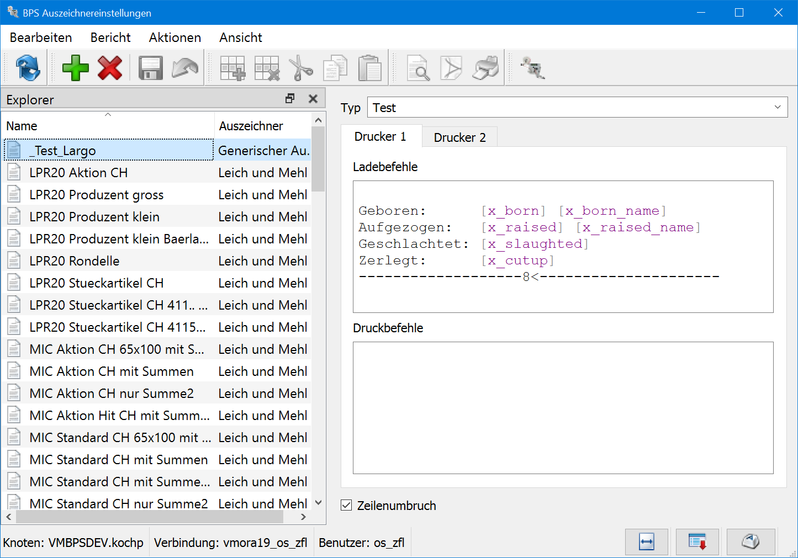798x558 pixels.
Task: Toggle the Zeilenumbruch checkbox
Action: pyautogui.click(x=346, y=505)
